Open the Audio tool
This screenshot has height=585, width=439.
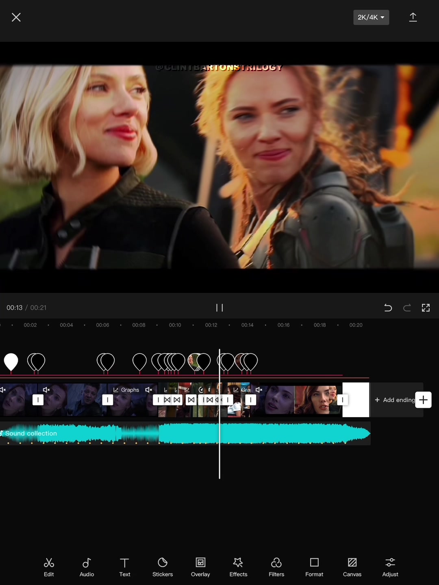87,567
